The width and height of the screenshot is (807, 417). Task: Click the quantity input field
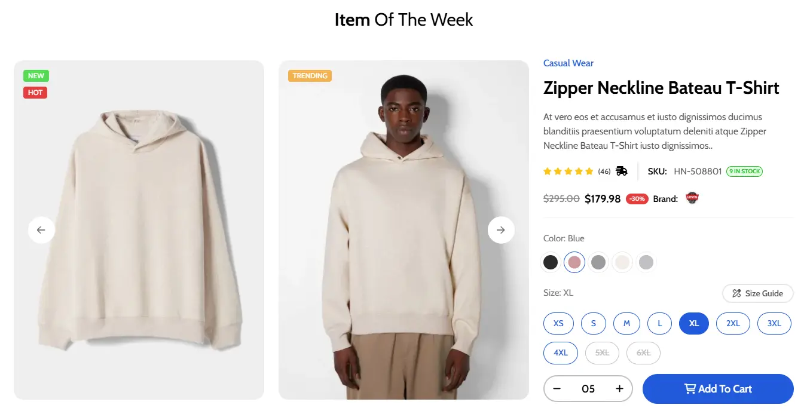(588, 389)
